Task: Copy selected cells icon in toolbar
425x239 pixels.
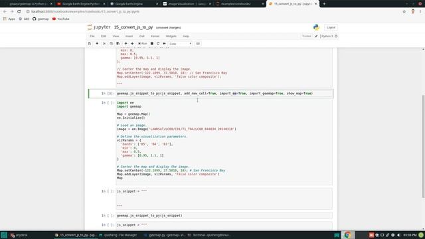Action: coord(111,44)
